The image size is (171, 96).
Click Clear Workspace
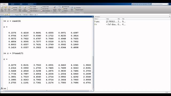point(33,11)
